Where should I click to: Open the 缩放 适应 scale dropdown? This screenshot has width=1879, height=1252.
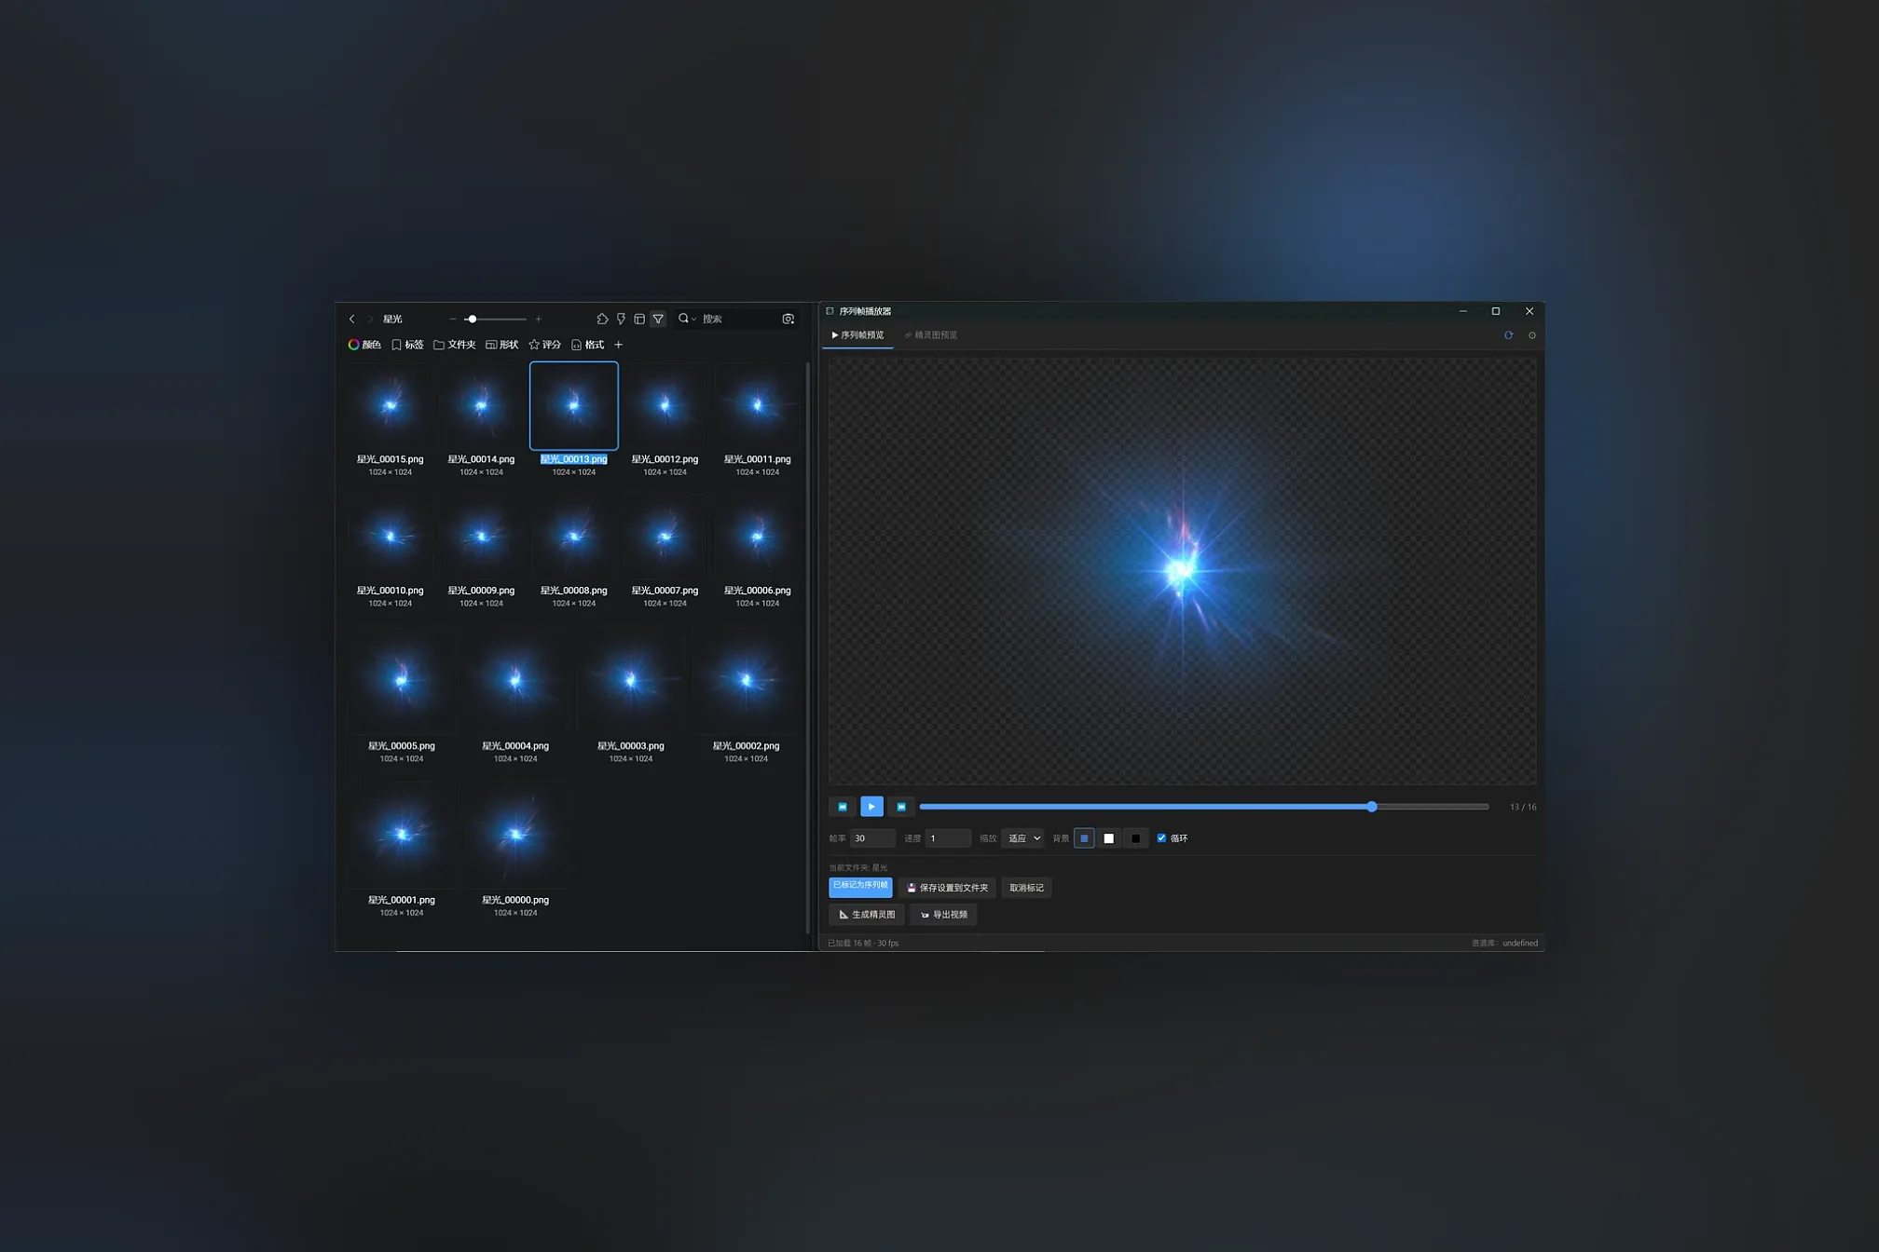[x=1022, y=838]
